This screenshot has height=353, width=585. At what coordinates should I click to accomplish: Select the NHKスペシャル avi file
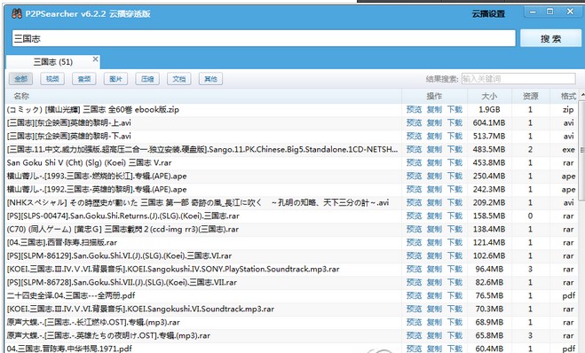click(198, 203)
